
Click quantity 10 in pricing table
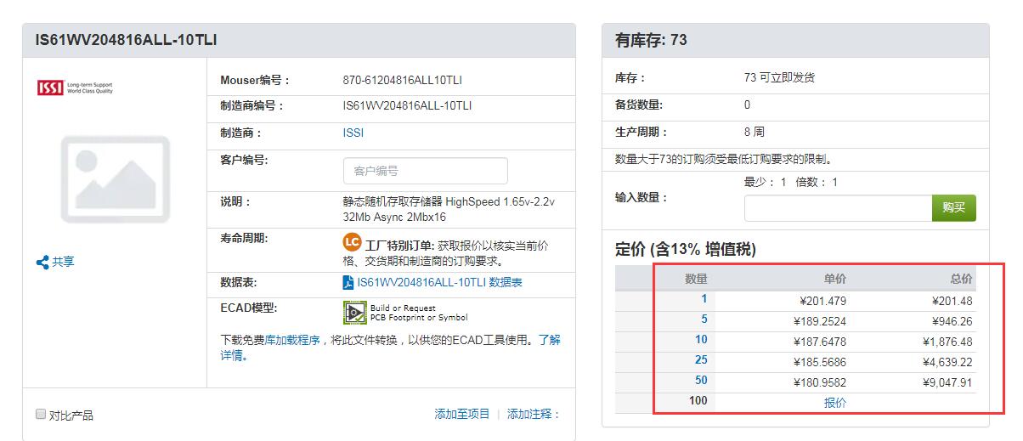(x=701, y=340)
